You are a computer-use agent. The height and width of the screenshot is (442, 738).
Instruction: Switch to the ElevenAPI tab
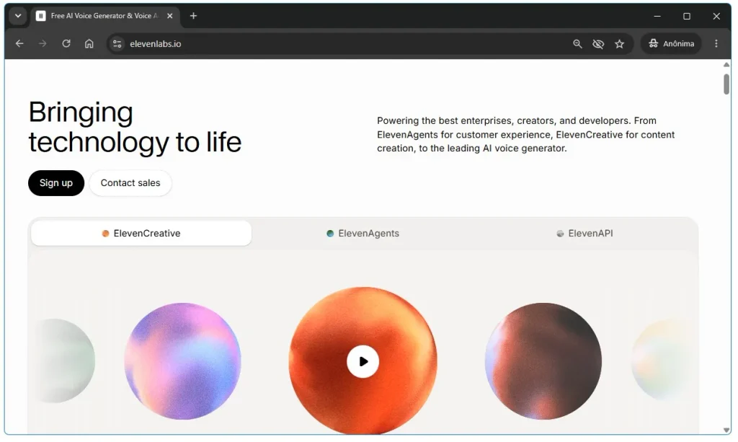[585, 234]
